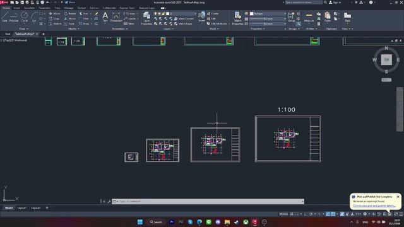The image size is (404, 227).
Task: Toggle object snap tracking in status bar
Action: (328, 214)
